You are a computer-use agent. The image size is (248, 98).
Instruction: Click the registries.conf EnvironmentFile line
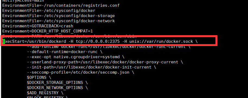(61, 5)
